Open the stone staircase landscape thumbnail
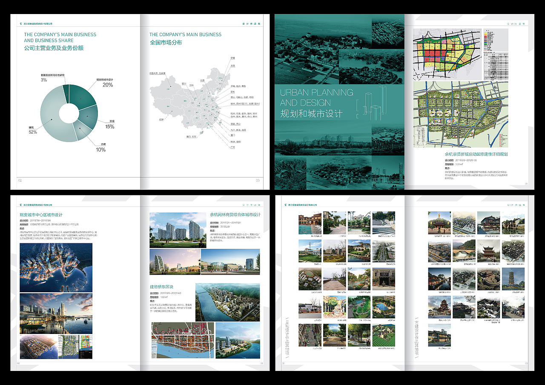 384,222
